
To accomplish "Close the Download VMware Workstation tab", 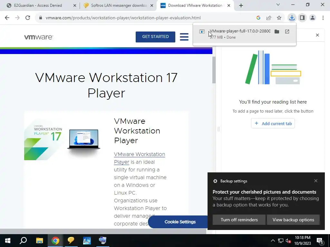I will pos(229,5).
